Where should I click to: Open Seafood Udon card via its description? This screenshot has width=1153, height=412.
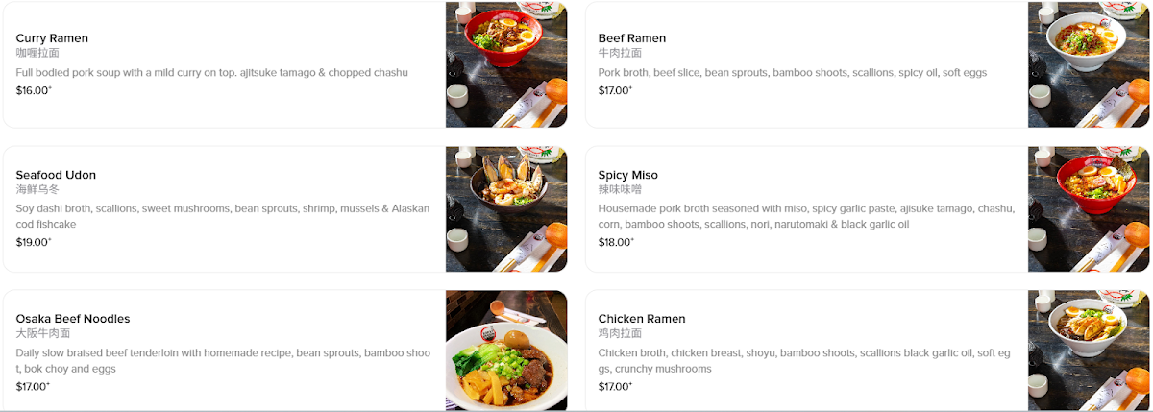point(222,216)
